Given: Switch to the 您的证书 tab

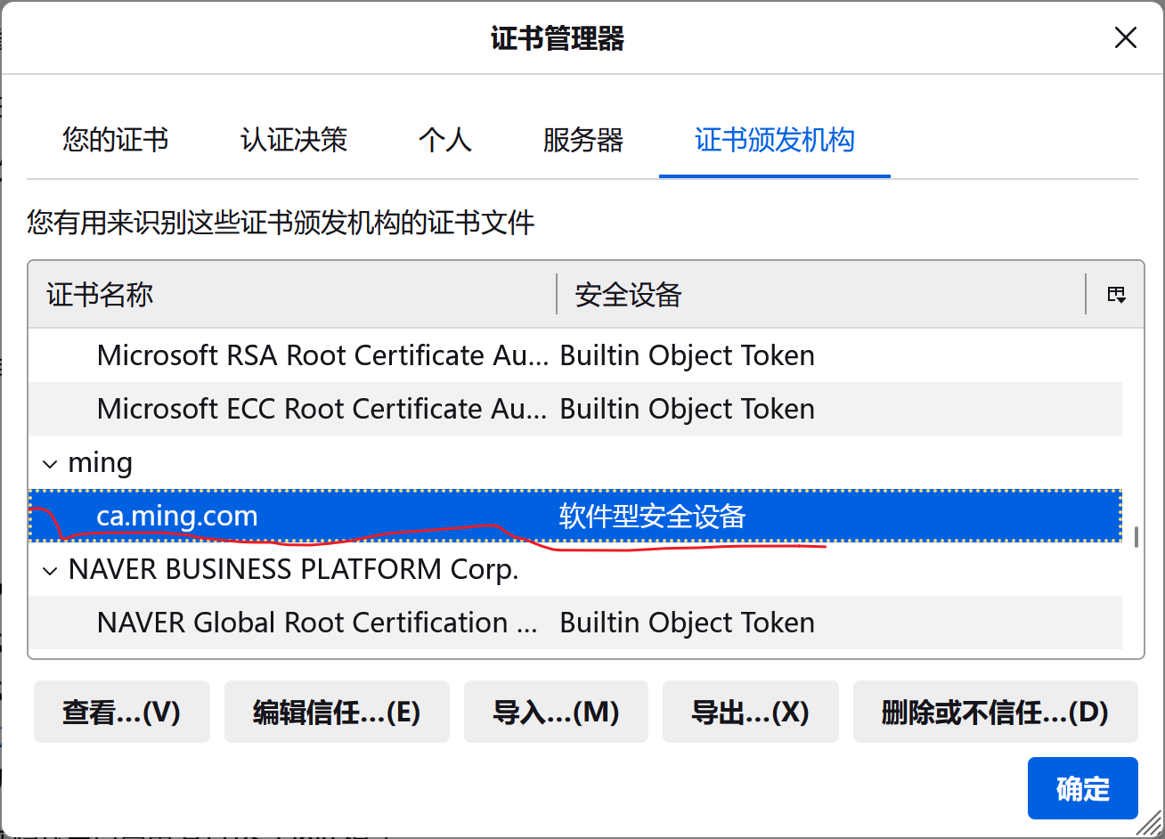Looking at the screenshot, I should click(x=115, y=140).
